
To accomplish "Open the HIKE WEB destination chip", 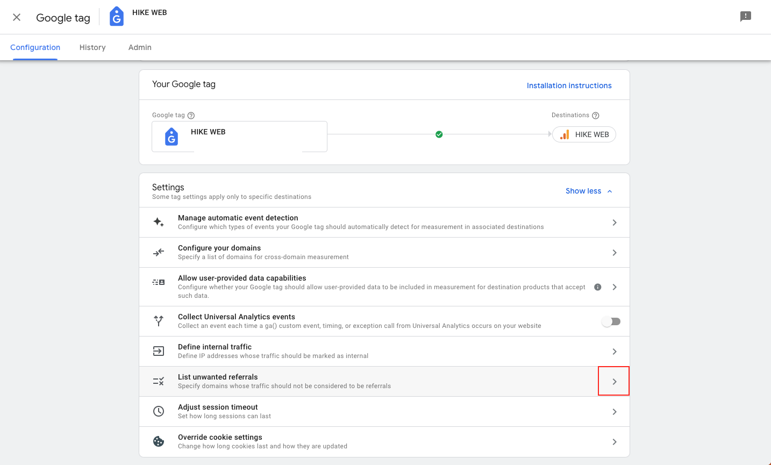I will (584, 134).
